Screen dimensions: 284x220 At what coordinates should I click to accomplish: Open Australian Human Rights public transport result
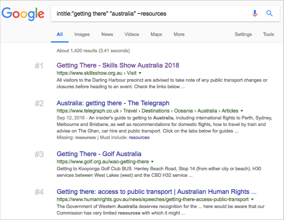pyautogui.click(x=156, y=192)
